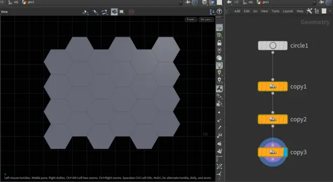Select the second view tool with arrow

coord(95,12)
